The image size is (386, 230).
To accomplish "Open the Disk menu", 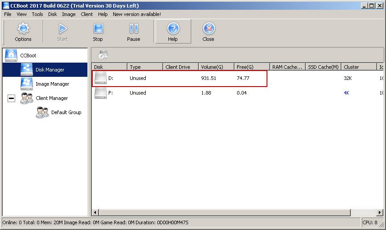I will (x=53, y=14).
